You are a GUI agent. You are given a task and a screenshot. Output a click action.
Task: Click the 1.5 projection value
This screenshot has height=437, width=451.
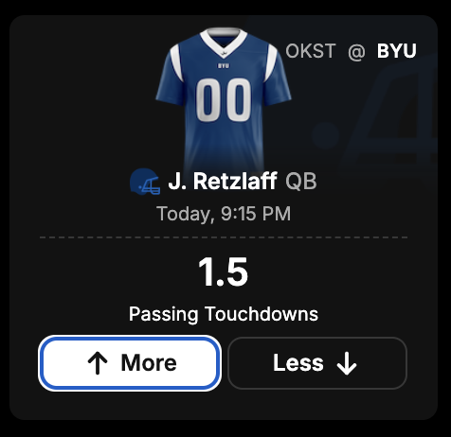223,271
